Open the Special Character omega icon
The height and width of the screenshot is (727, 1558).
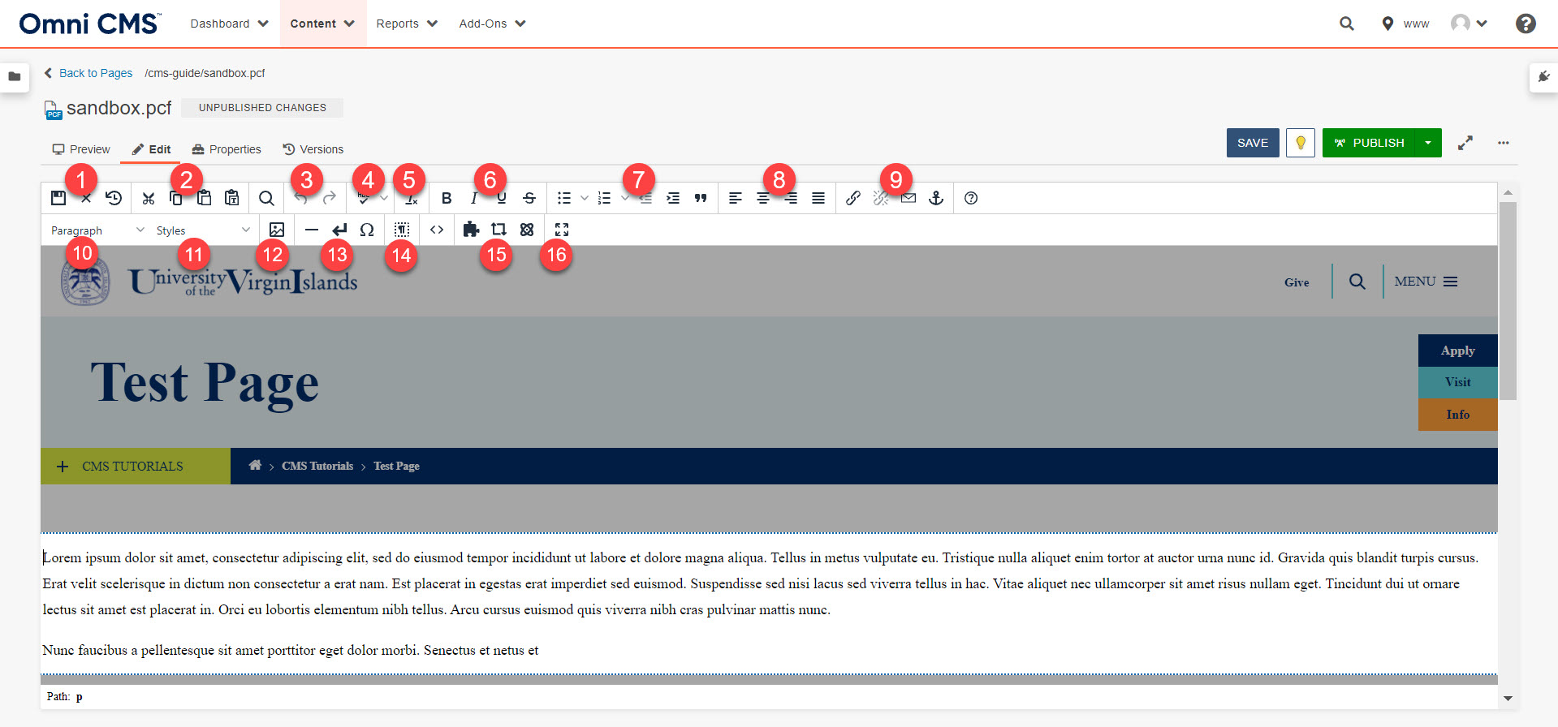pyautogui.click(x=367, y=230)
